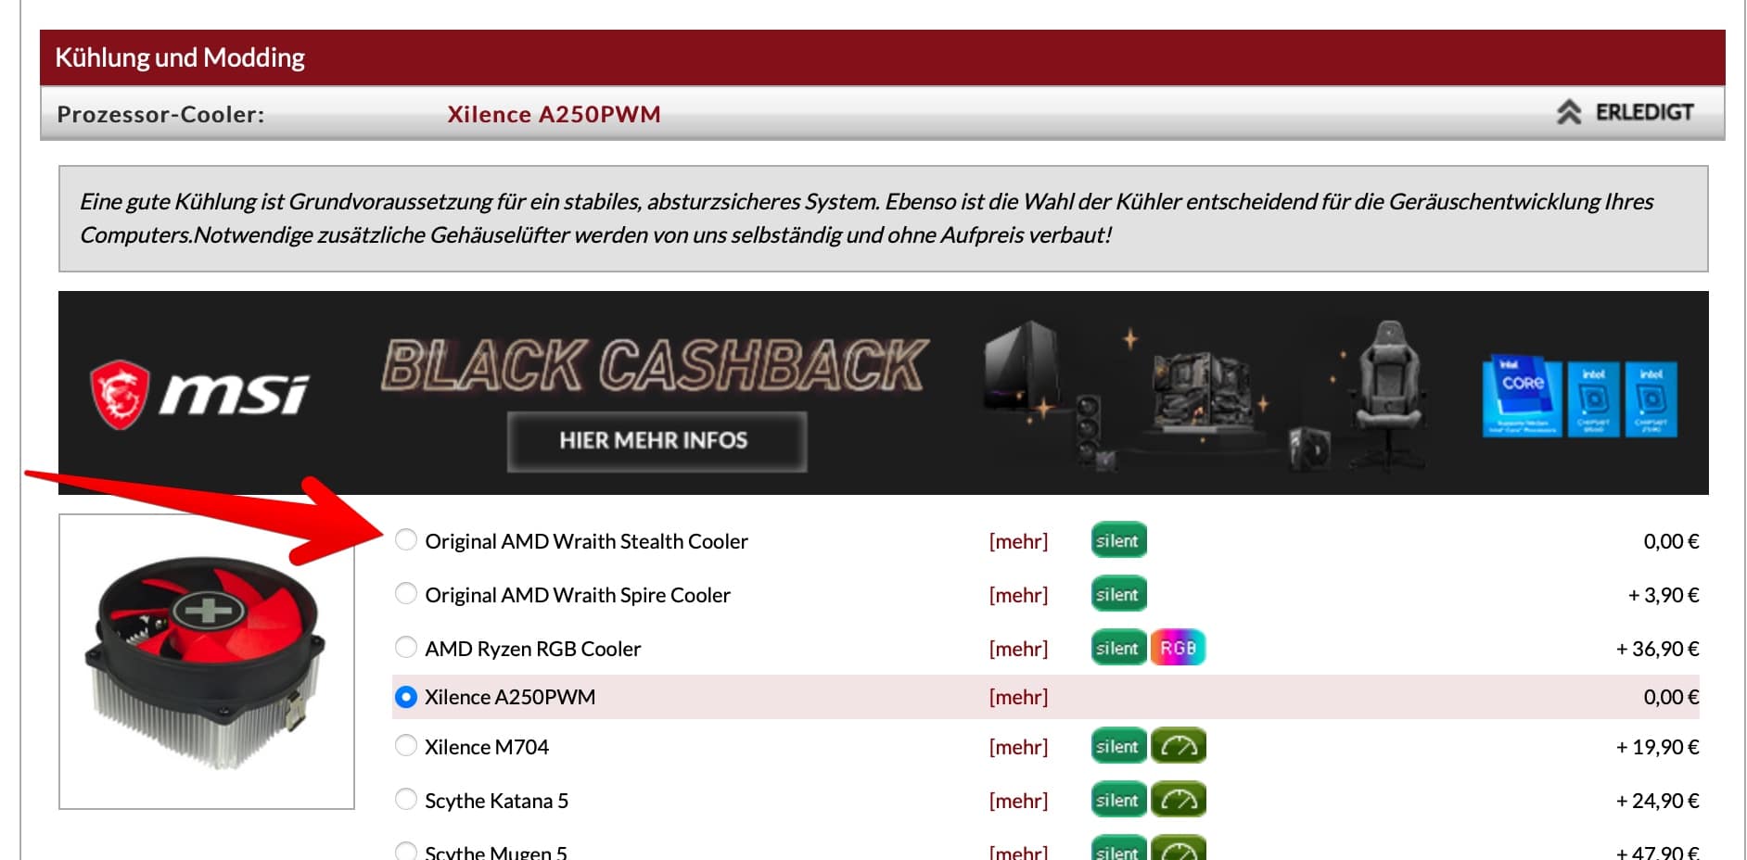Click silent badge of Scythe Katana 5
The height and width of the screenshot is (860, 1747).
point(1118,800)
